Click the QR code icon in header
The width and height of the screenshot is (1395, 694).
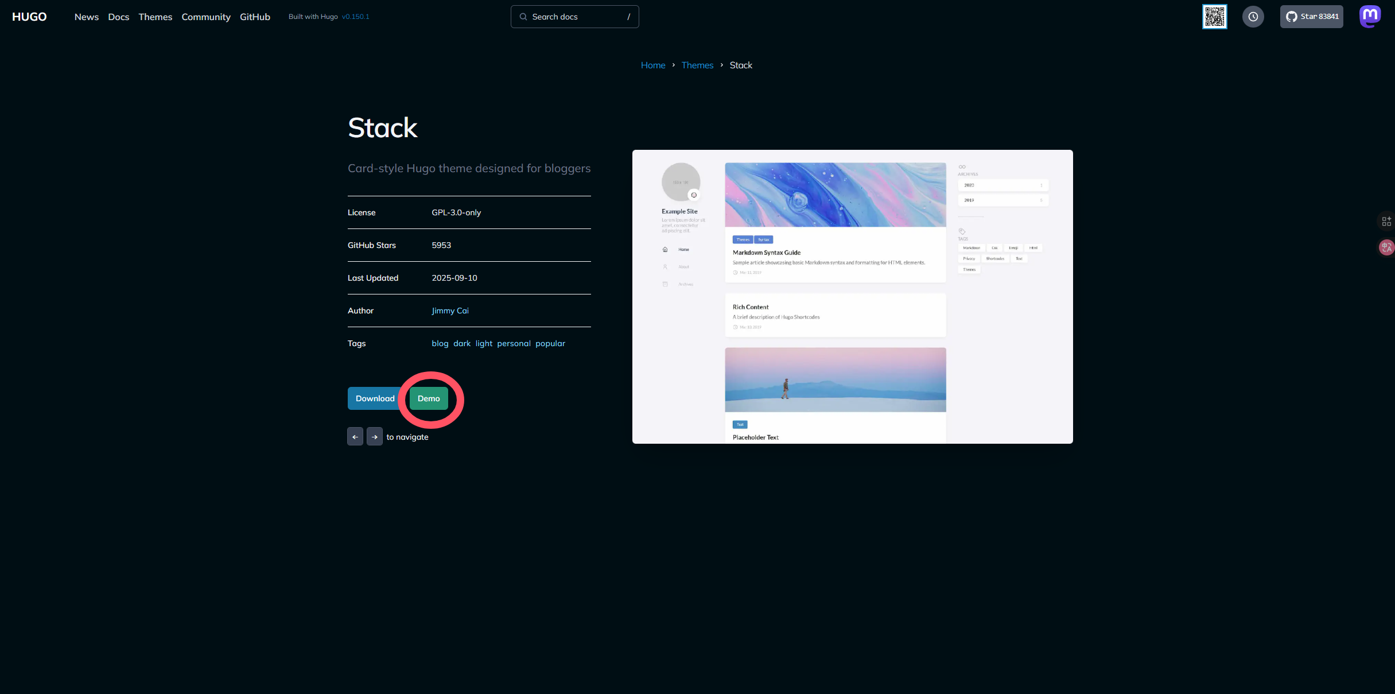[x=1214, y=17]
